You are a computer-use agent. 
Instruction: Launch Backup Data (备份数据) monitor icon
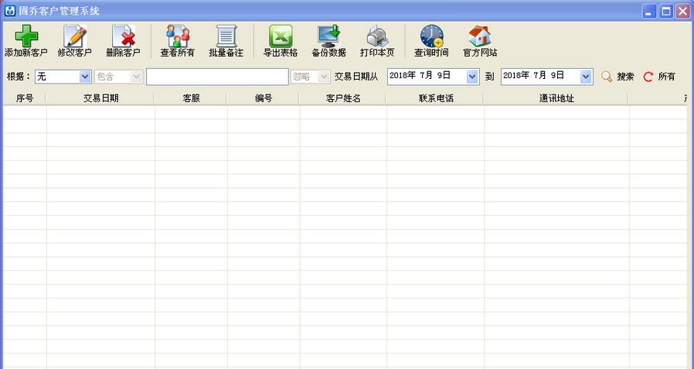pyautogui.click(x=329, y=36)
